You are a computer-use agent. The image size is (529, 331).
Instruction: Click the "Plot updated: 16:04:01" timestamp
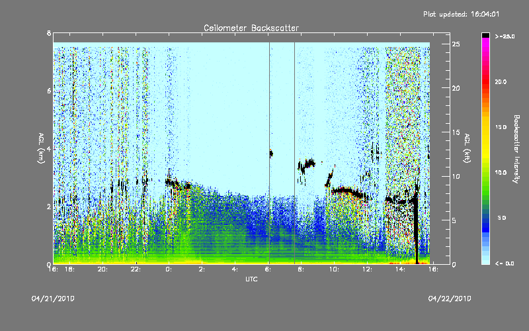point(461,14)
